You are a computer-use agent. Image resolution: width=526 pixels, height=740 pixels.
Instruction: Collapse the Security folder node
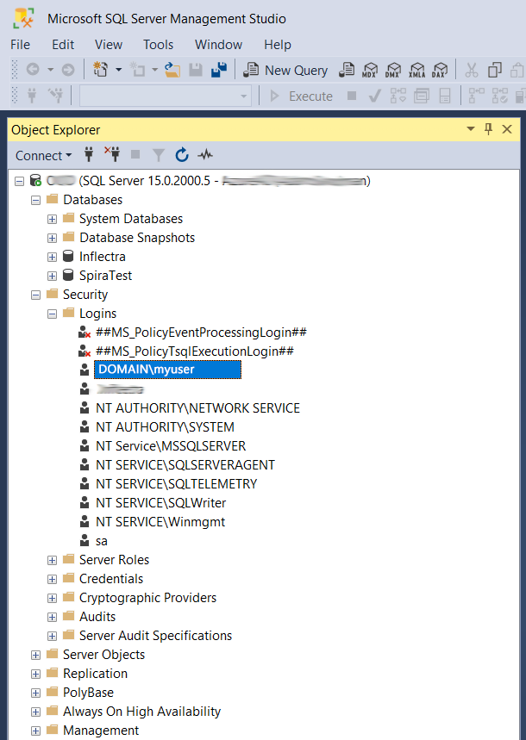pos(36,295)
